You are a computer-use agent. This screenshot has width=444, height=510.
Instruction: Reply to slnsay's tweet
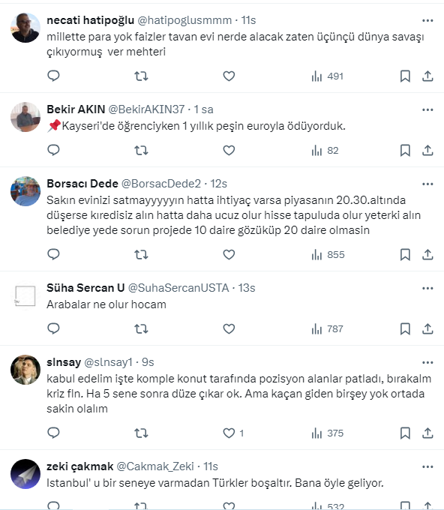[x=53, y=433]
